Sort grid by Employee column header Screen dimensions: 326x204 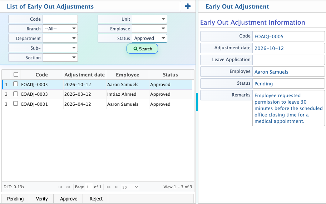pyautogui.click(x=128, y=75)
